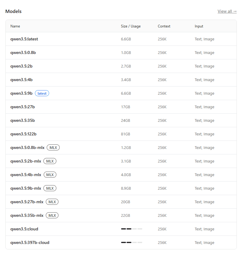The width and height of the screenshot is (248, 253).
Task: Click Text, Image in qwen3.5:4b-mlx row
Action: [205, 175]
